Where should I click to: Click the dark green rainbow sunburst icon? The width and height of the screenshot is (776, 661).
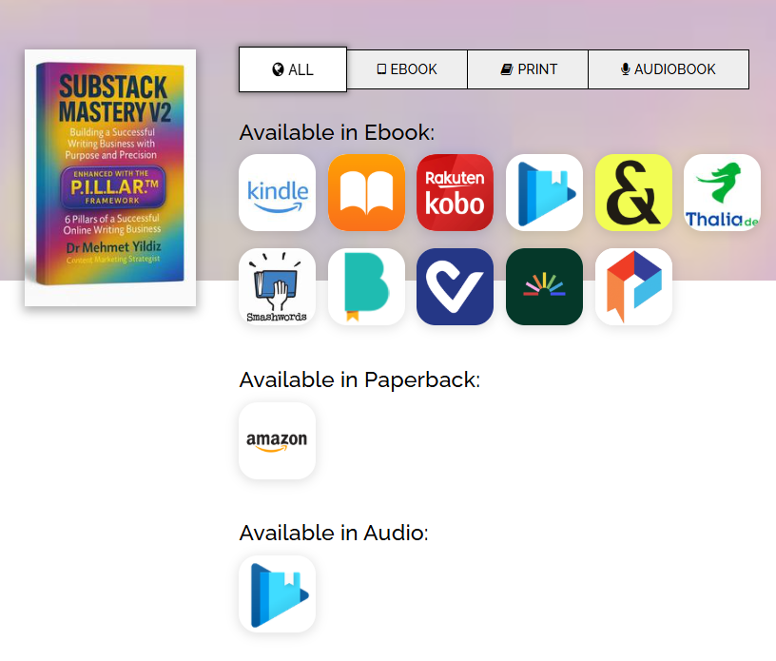click(544, 286)
